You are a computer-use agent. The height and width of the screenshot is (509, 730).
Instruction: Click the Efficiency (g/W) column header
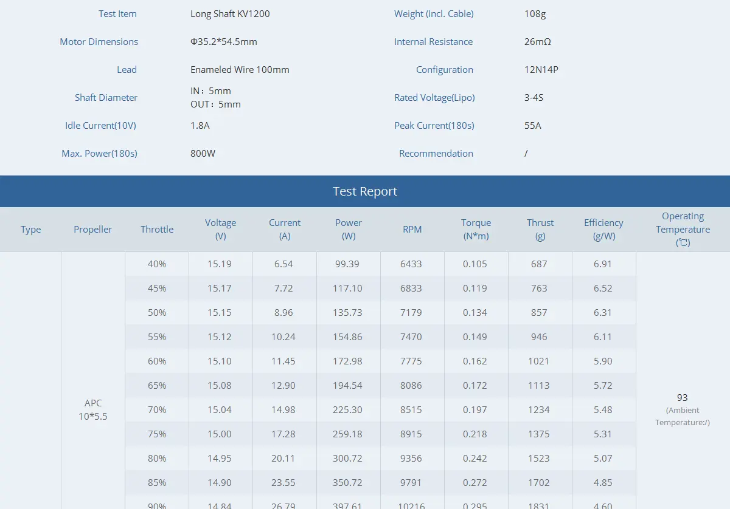(603, 229)
